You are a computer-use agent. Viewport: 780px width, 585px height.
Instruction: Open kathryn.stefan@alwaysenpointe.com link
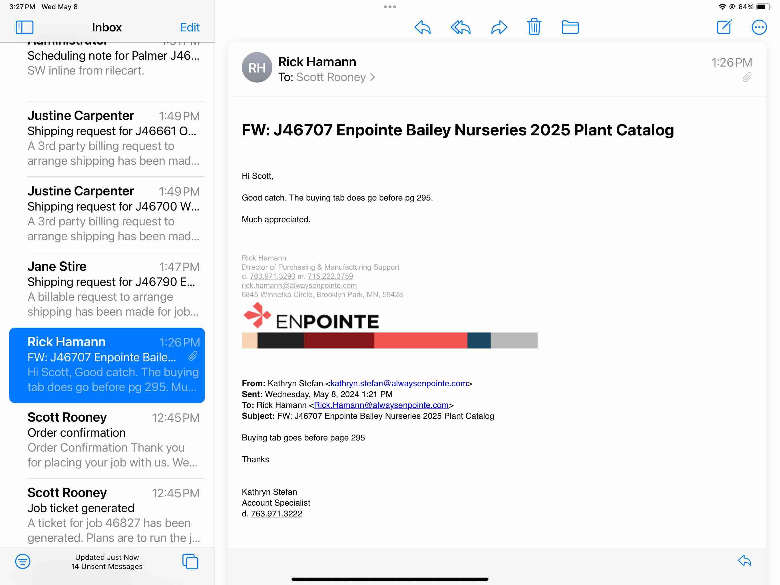pyautogui.click(x=399, y=383)
